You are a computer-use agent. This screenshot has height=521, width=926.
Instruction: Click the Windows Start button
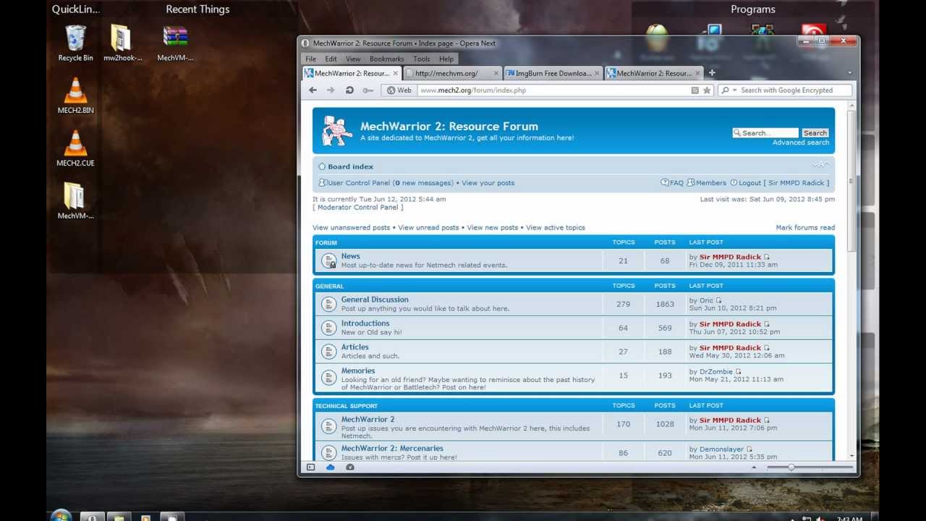tap(61, 515)
